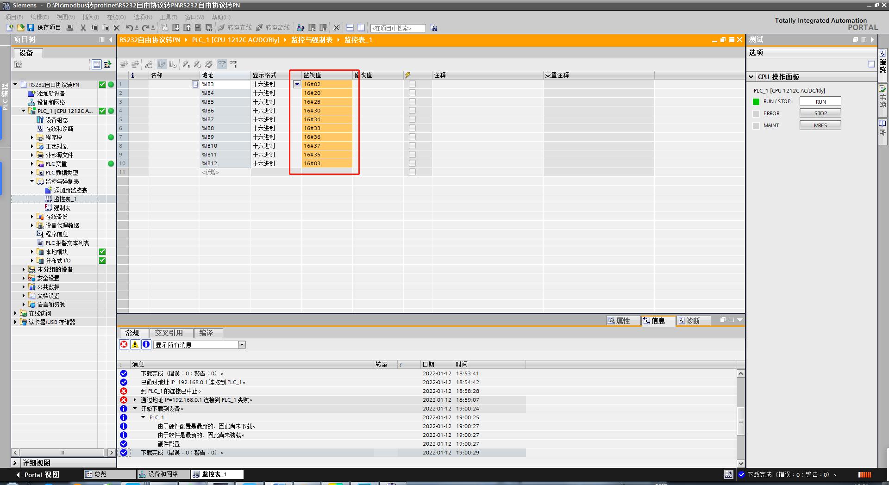
Task: Expand the failed connection message row
Action: pos(135,400)
